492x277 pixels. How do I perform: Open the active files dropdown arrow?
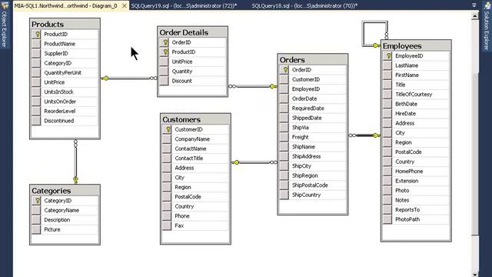click(474, 5)
